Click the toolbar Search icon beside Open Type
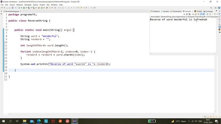 [x=50, y=8]
